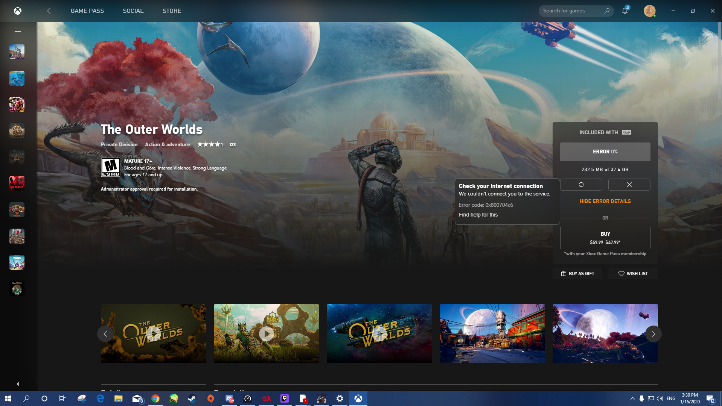Click Private Division publisher link
Screen dimensions: 722x406
tap(119, 144)
